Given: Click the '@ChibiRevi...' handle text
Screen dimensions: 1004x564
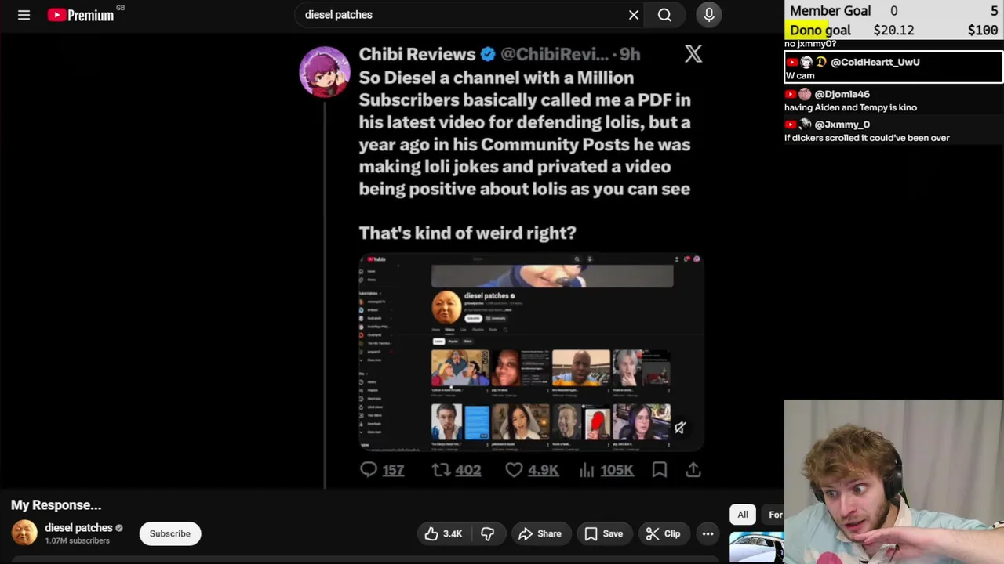Looking at the screenshot, I should (x=555, y=54).
